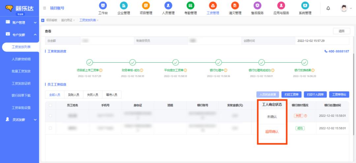Click the red 超限确认 status cell

tap(272, 131)
